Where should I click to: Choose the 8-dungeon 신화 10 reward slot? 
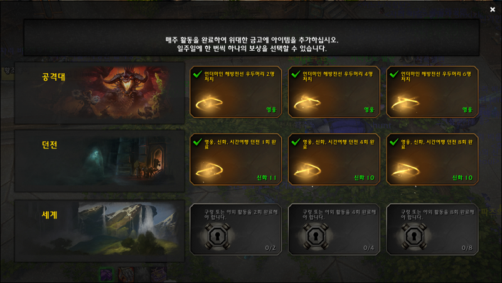click(432, 160)
